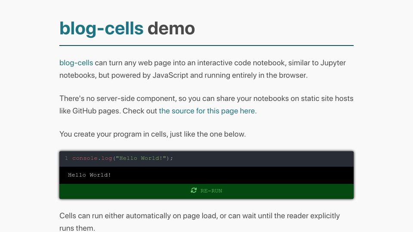Click the text 'Cells can run either automatically'
This screenshot has width=413, height=232.
point(115,216)
